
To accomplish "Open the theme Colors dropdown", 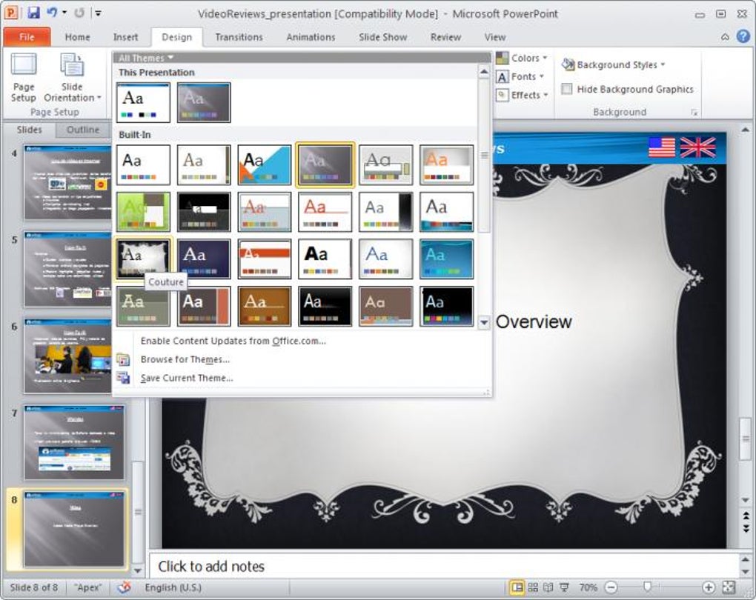I will click(x=522, y=58).
